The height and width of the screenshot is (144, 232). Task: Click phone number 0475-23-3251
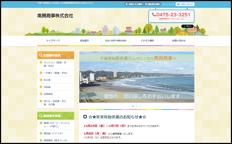pyautogui.click(x=173, y=14)
